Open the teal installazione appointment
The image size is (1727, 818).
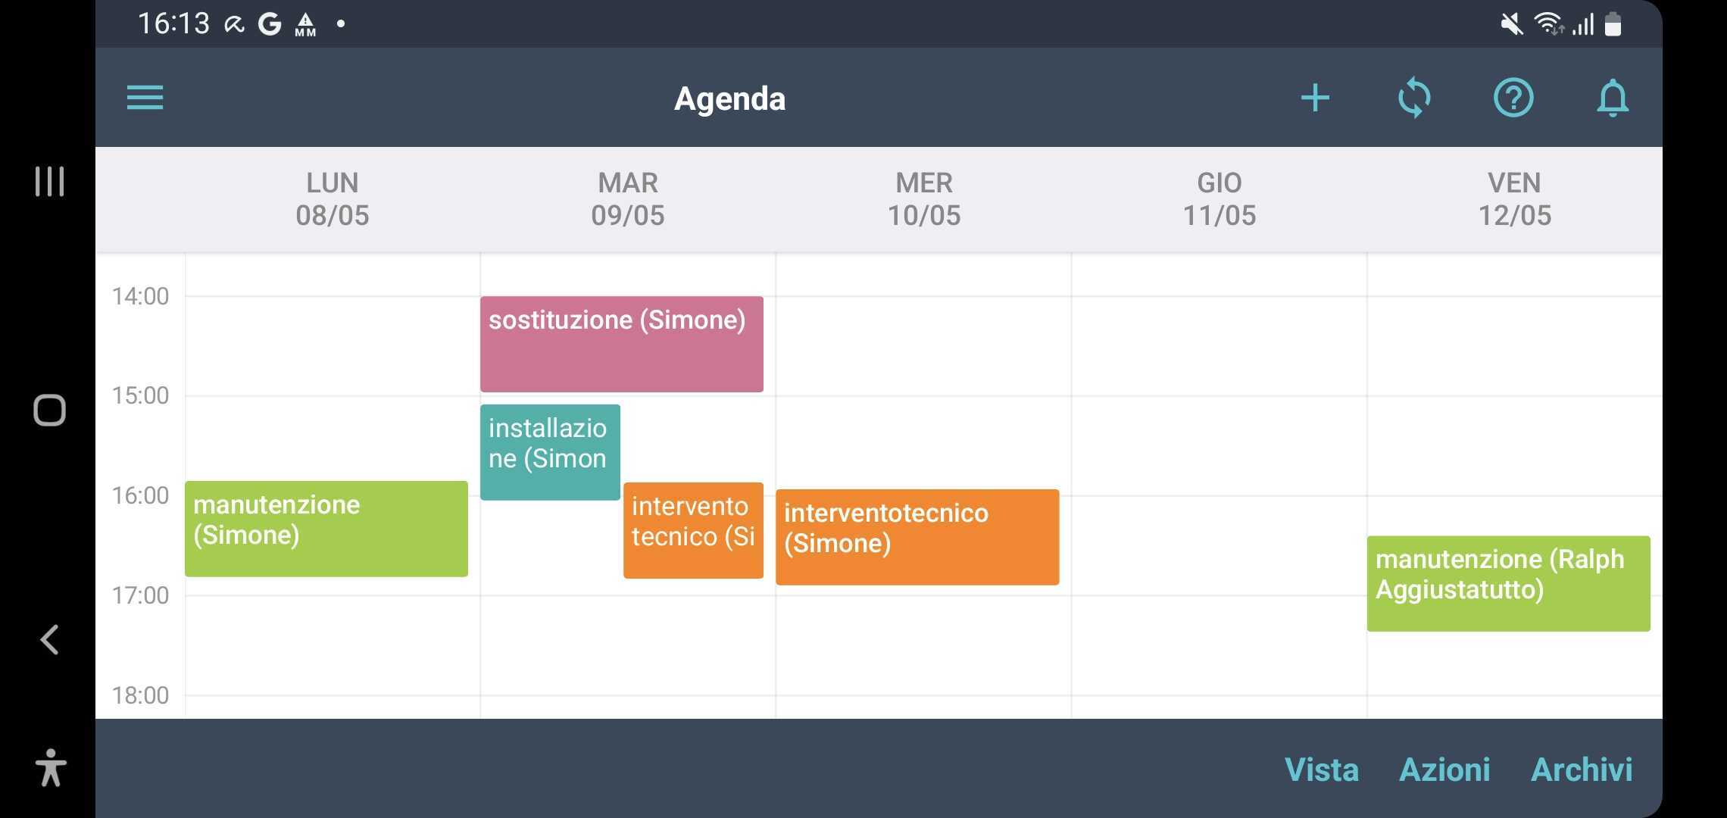(x=550, y=452)
